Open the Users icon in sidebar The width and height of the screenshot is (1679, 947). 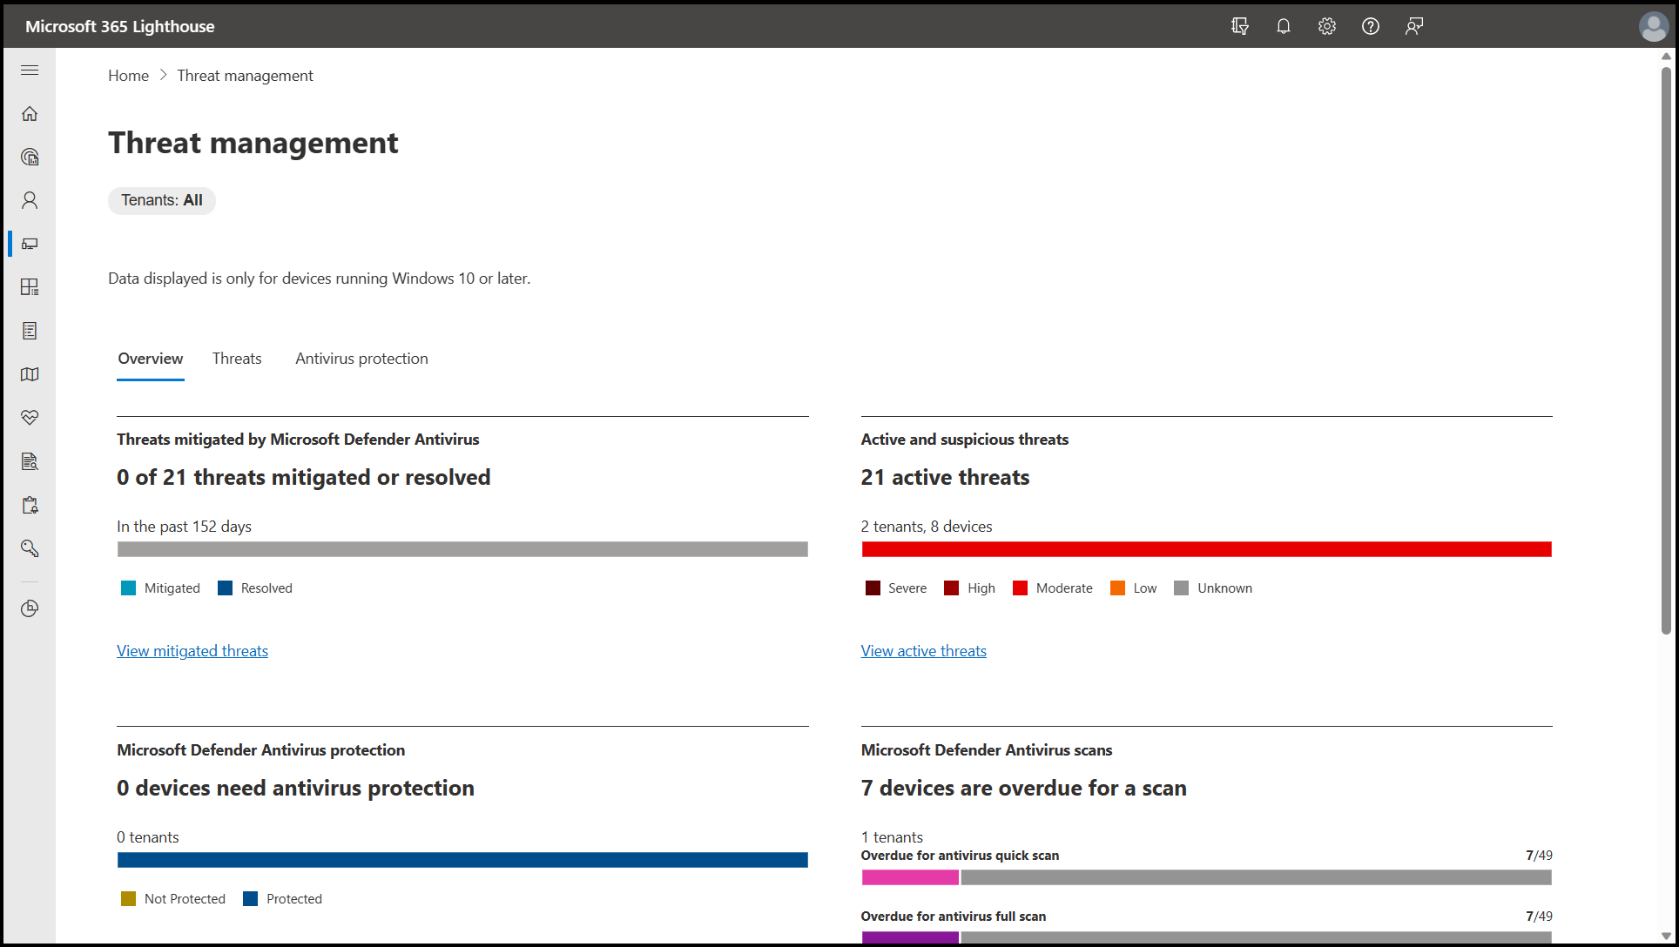[x=30, y=200]
